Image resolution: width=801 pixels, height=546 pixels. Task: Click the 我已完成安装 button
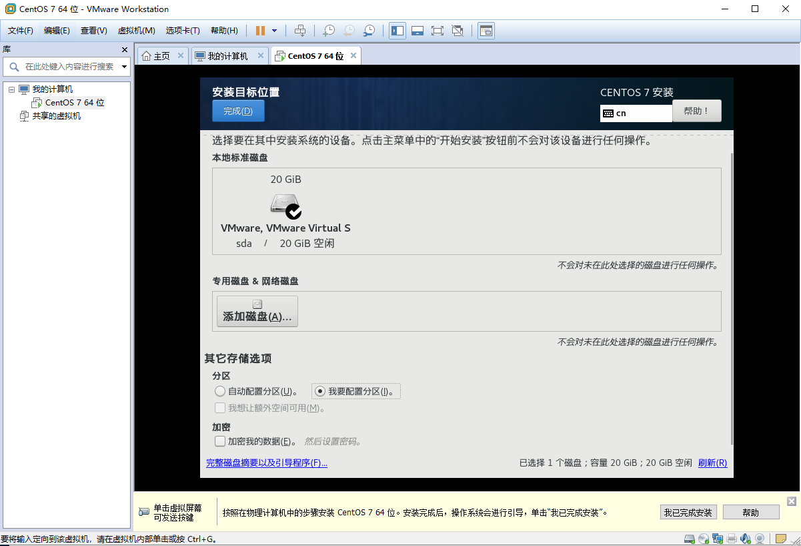coord(688,513)
